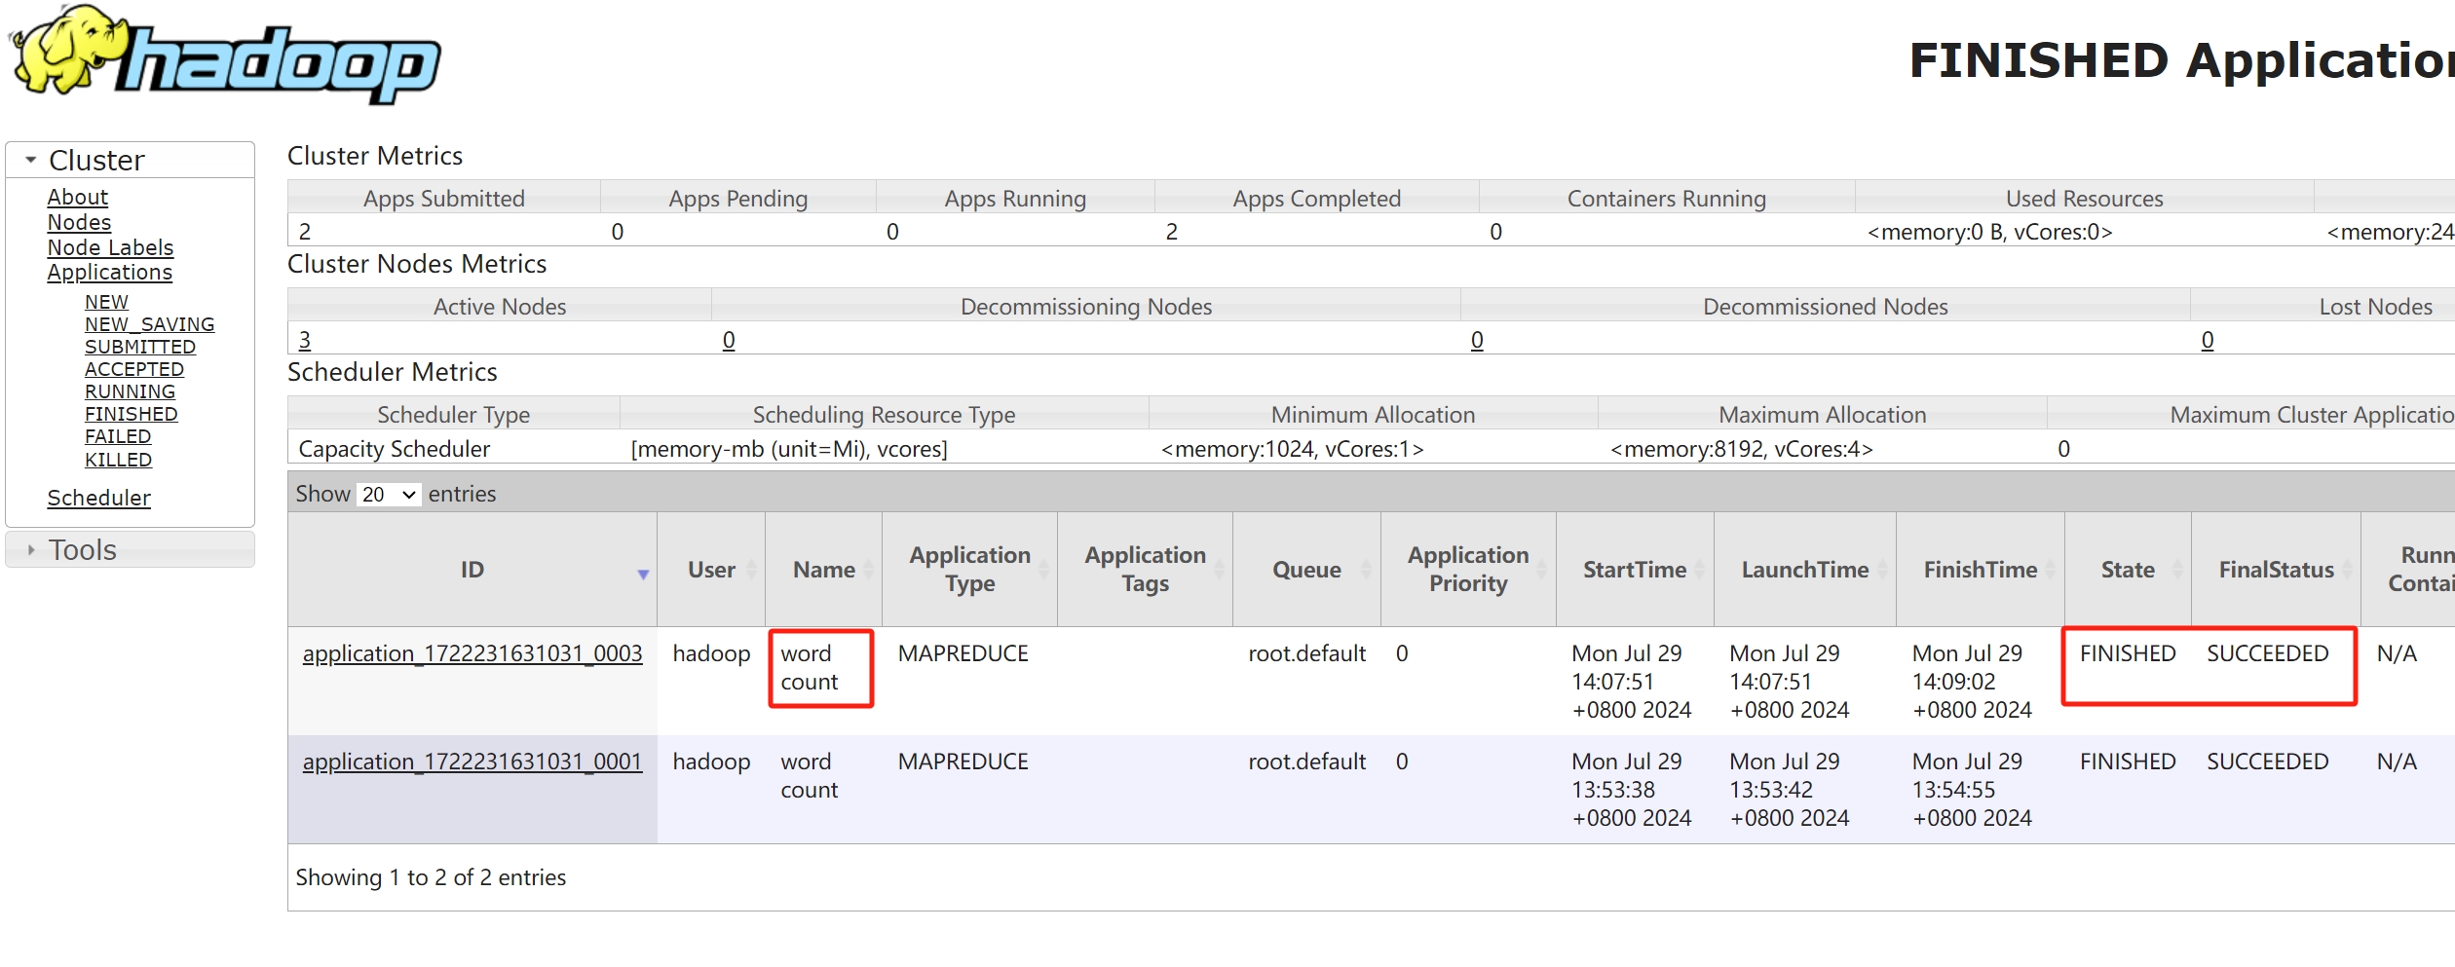
Task: Select '<memory:0 B, vCores:0>' used resources value
Action: coord(1989,232)
